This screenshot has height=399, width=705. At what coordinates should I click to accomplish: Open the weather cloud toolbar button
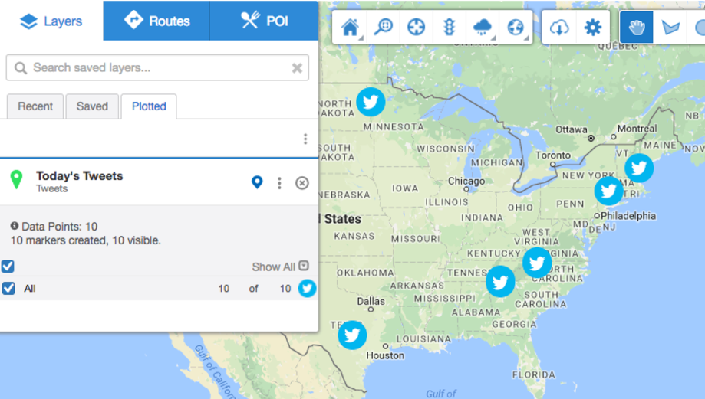click(482, 28)
